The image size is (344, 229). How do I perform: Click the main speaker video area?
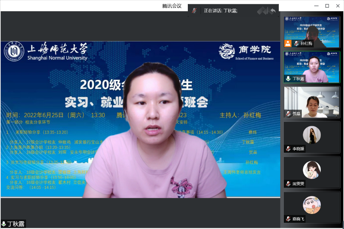[140, 120]
